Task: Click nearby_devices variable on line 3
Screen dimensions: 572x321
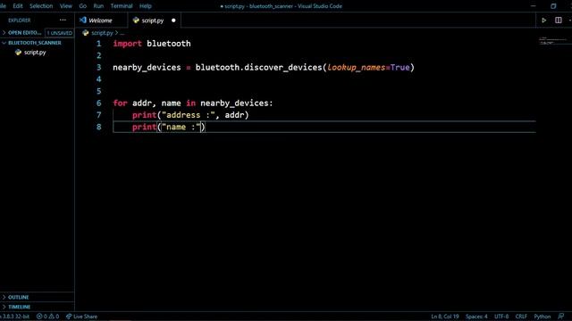Action: 147,68
